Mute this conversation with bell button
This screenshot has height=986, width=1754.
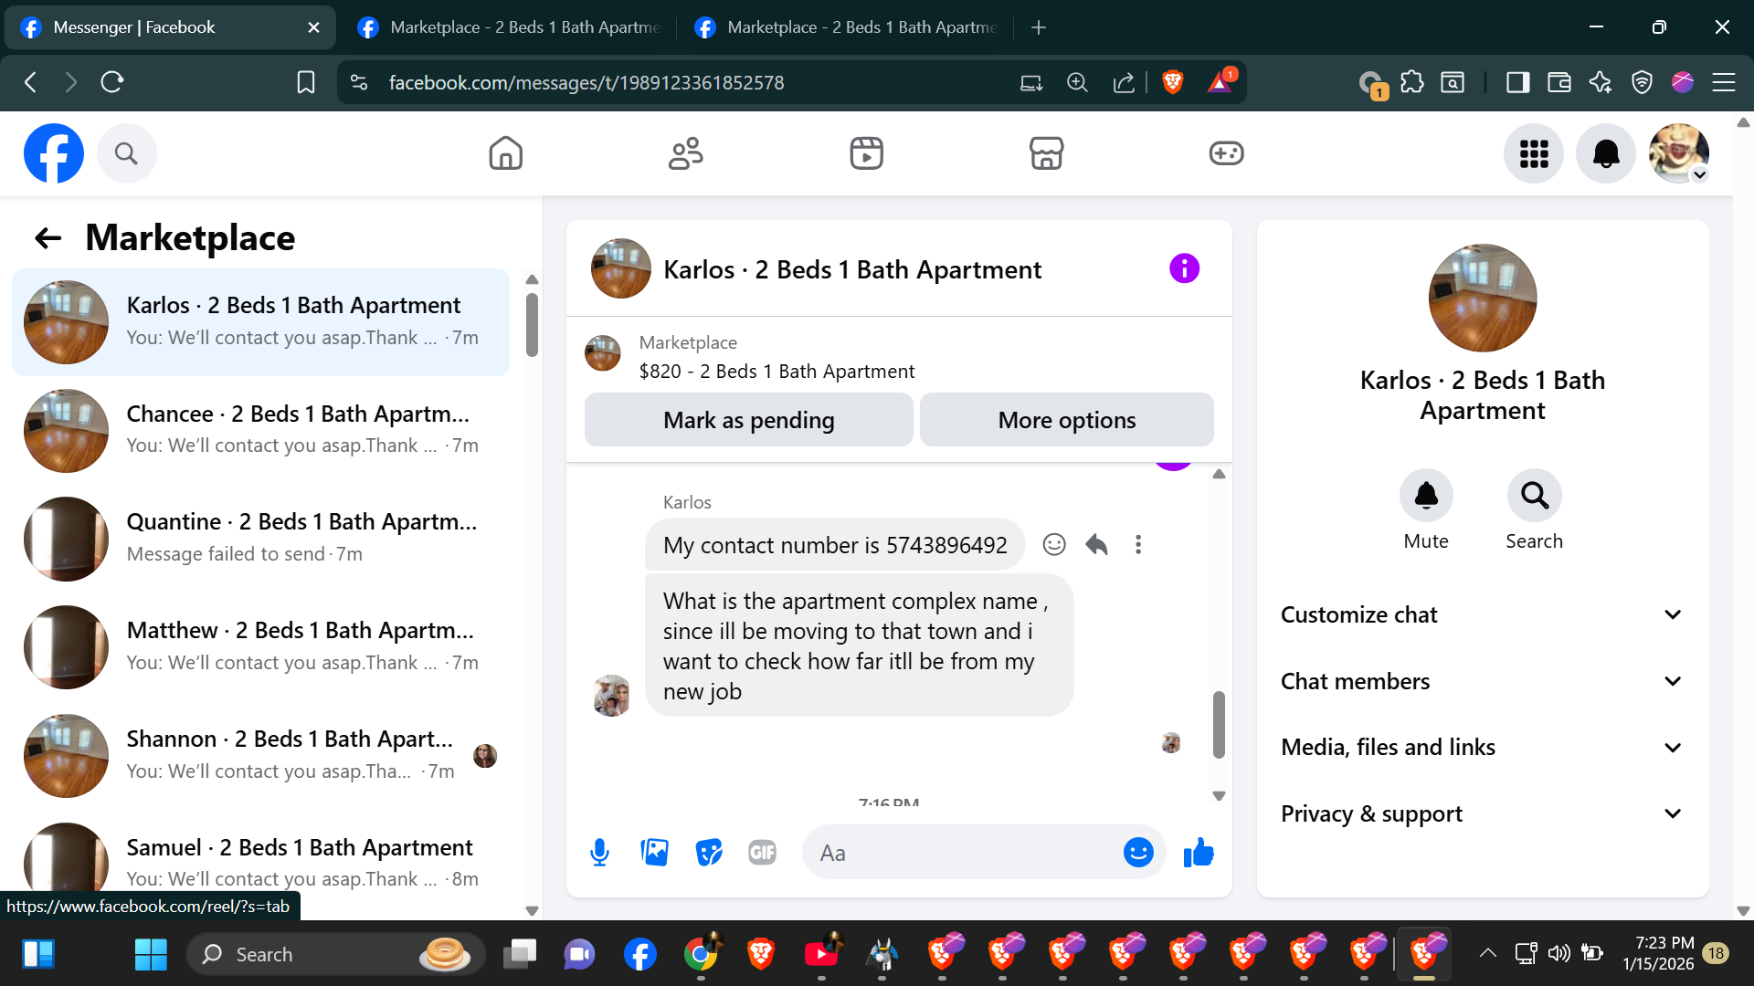pyautogui.click(x=1425, y=496)
